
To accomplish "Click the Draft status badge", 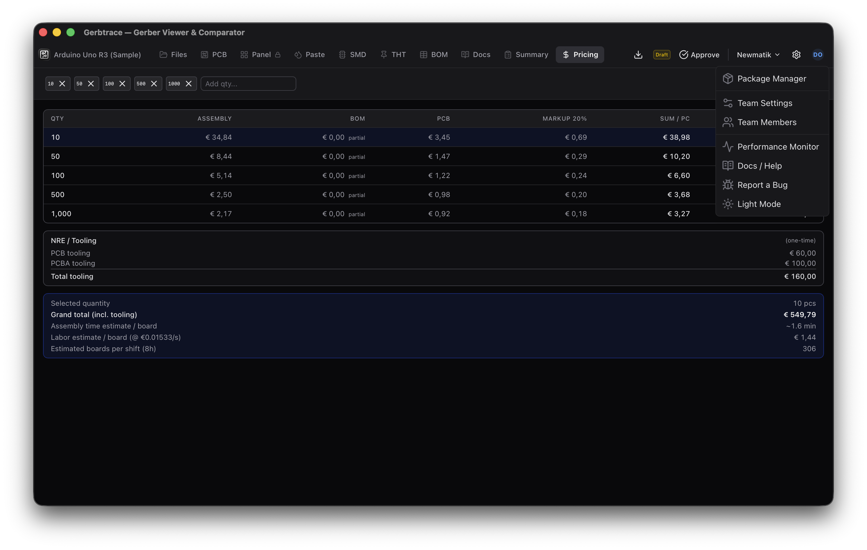I will tap(661, 55).
